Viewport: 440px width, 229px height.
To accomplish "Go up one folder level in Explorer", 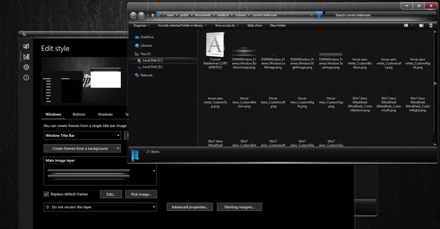I will [153, 15].
